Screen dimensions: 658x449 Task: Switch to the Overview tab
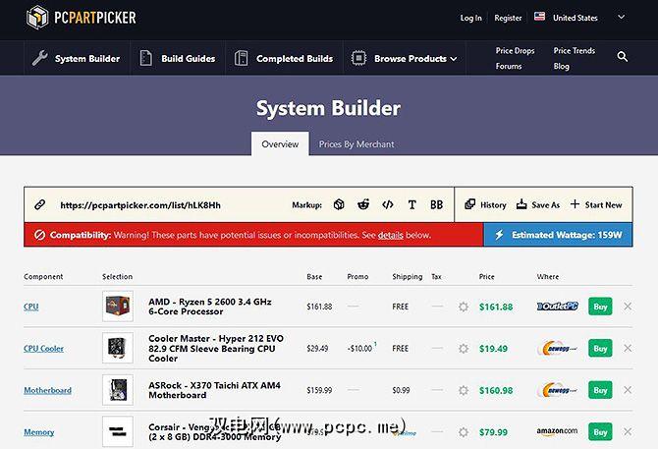(x=280, y=143)
